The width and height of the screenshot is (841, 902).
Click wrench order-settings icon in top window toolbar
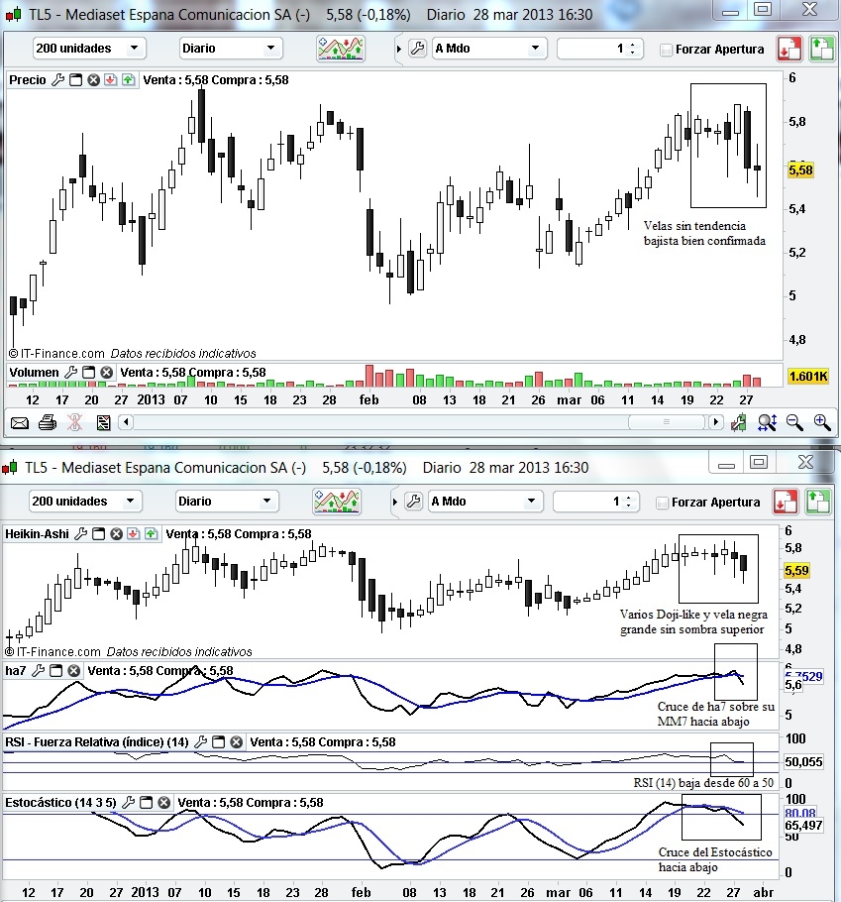tap(418, 49)
